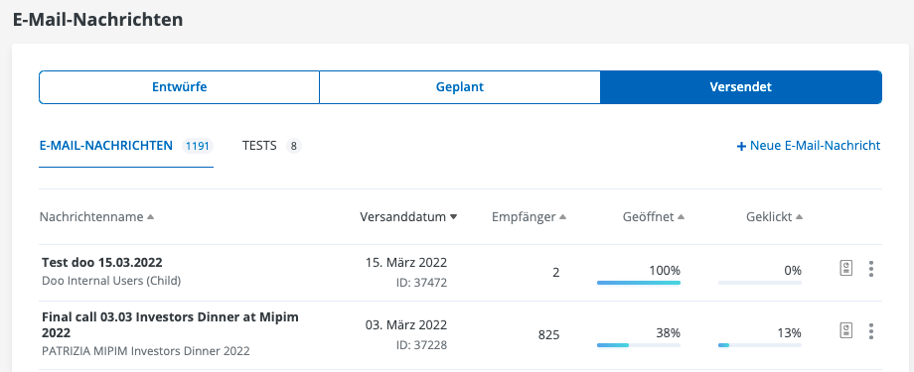The width and height of the screenshot is (914, 372).
Task: Click 'ID: 37228' text
Action: point(421,345)
